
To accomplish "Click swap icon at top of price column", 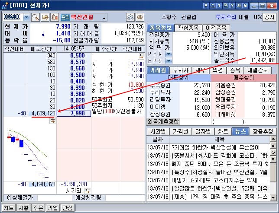I will [x=141, y=56].
